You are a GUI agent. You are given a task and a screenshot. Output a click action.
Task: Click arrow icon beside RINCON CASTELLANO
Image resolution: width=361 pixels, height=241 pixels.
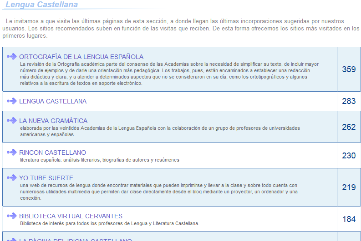point(12,152)
